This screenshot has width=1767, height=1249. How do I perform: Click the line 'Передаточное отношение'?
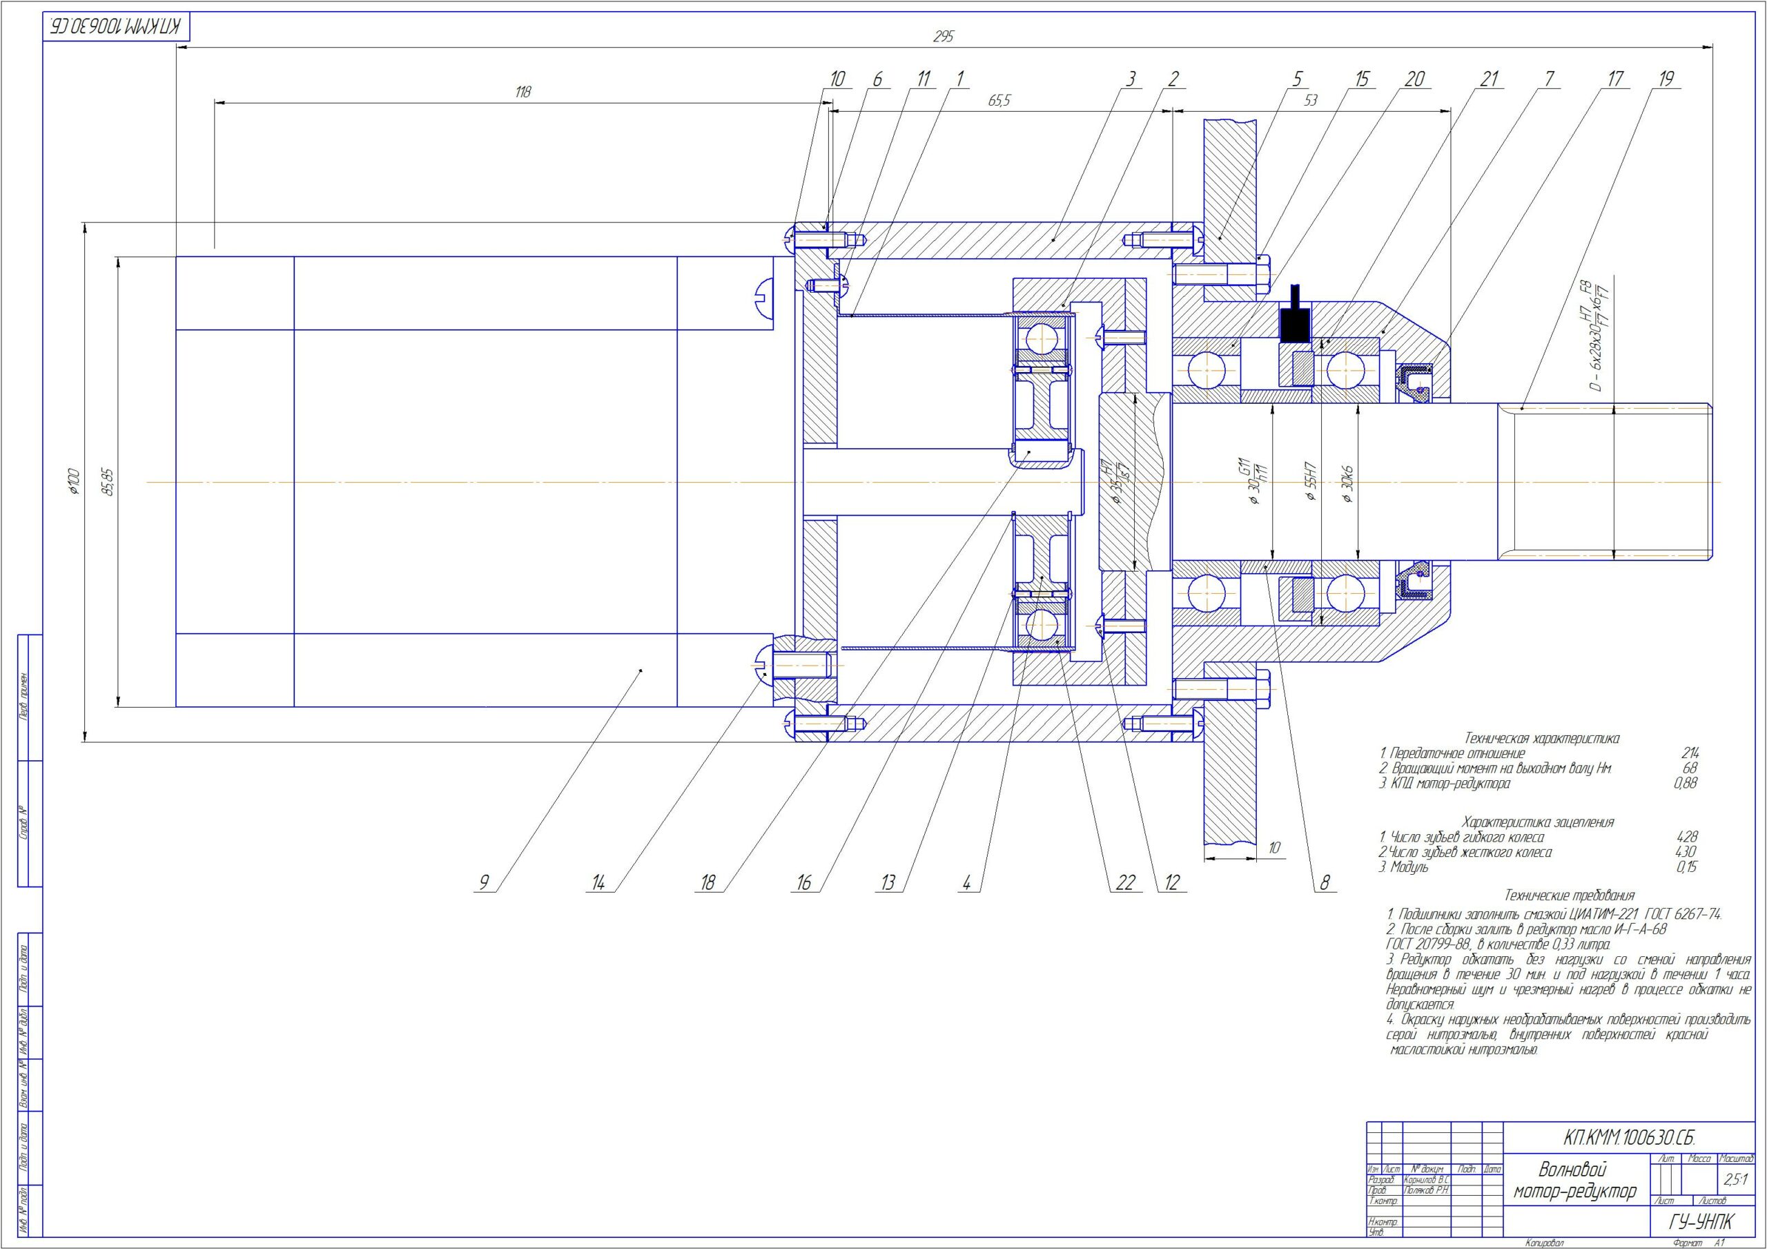click(x=1452, y=753)
